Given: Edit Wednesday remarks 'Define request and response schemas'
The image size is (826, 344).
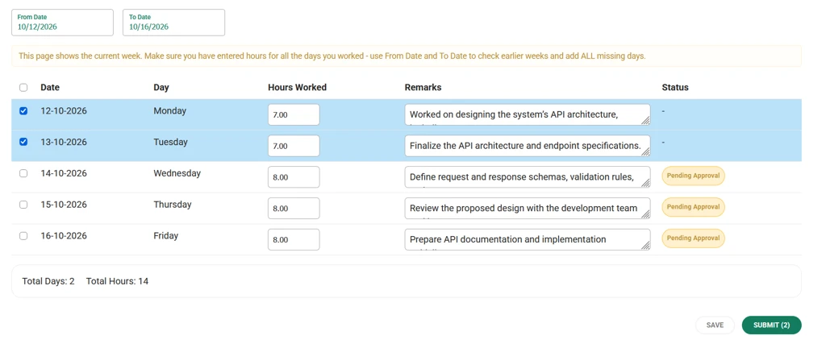Looking at the screenshot, I should point(528,177).
